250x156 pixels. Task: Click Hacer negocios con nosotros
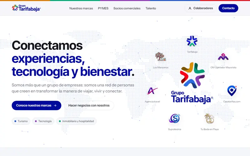click(x=89, y=105)
